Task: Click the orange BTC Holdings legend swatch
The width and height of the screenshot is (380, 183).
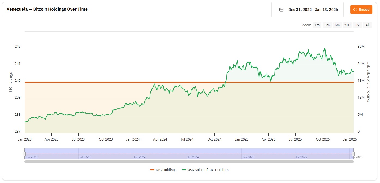Action: click(x=152, y=170)
